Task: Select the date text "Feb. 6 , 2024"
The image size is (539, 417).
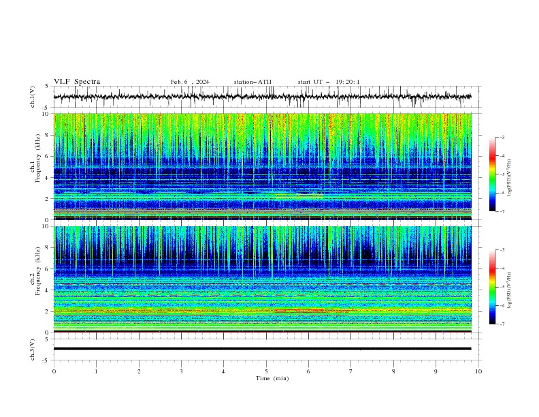Action: point(190,82)
